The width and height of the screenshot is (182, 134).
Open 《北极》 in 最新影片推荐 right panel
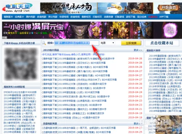click(x=165, y=80)
